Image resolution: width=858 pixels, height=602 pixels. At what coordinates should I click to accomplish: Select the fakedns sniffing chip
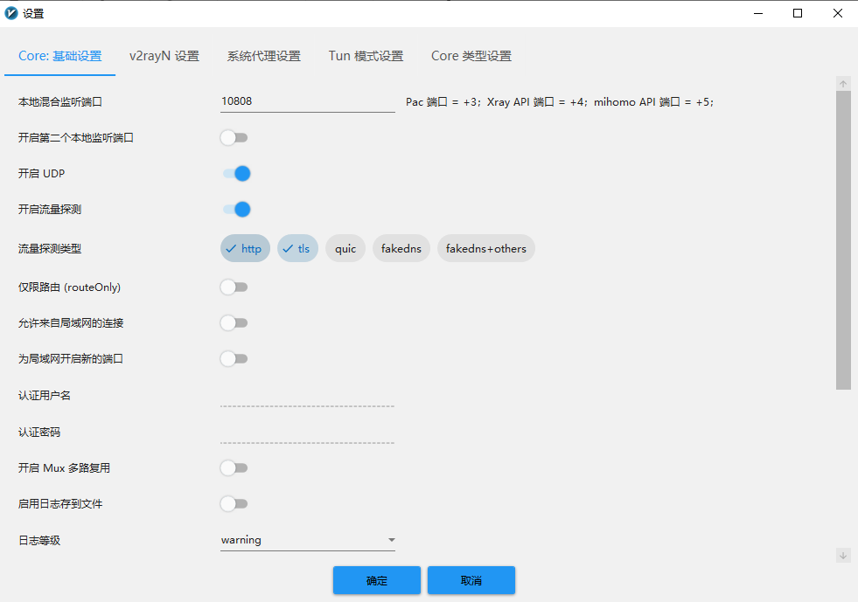click(401, 248)
